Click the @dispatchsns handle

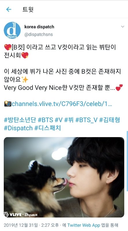coord(39,34)
